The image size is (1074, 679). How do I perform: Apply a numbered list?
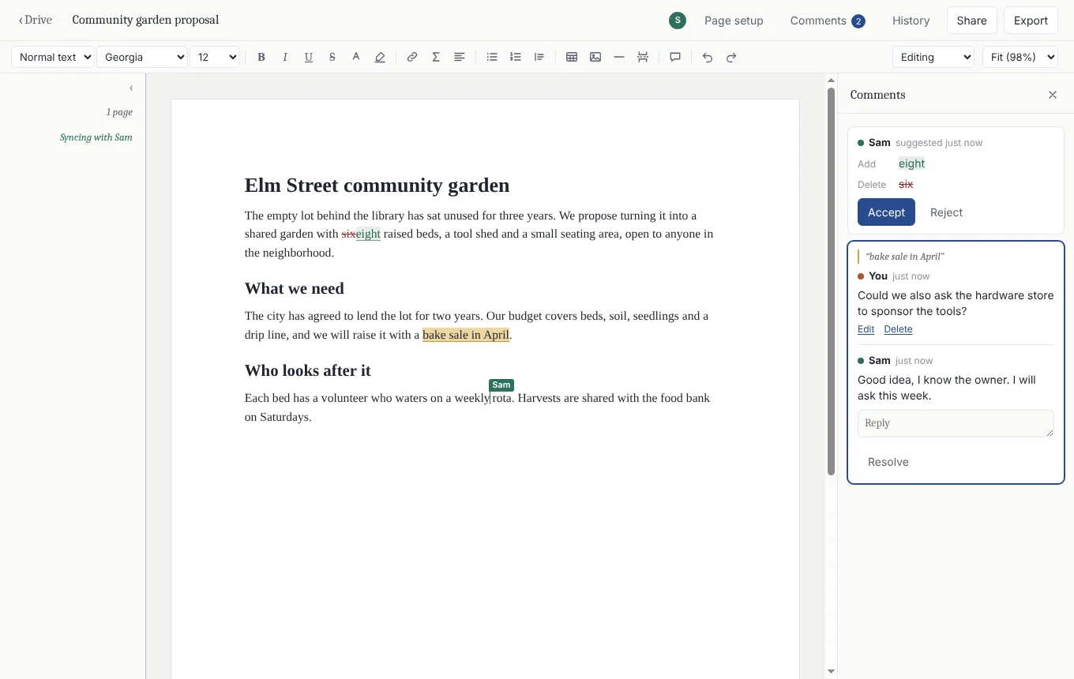tap(516, 57)
